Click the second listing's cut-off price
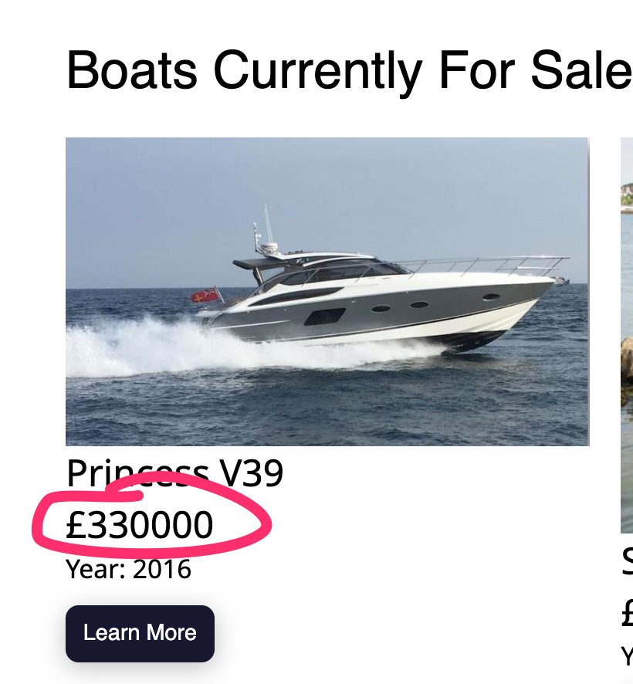Screen dimensions: 633x684 (627, 615)
